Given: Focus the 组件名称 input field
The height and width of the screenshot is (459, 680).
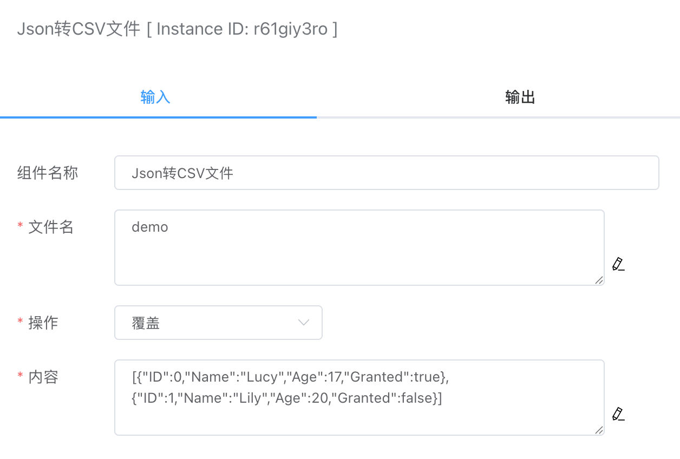Looking at the screenshot, I should tap(387, 173).
